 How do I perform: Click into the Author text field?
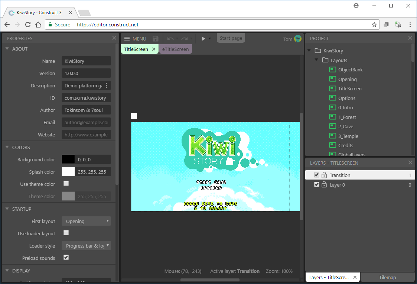click(86, 110)
